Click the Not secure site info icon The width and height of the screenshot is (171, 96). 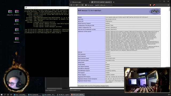pyautogui.click(x=86, y=5)
